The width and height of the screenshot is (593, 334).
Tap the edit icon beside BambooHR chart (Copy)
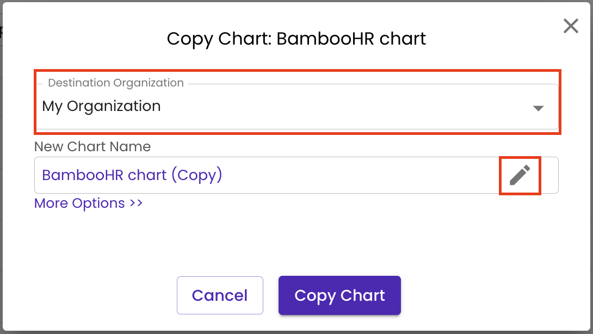[520, 175]
